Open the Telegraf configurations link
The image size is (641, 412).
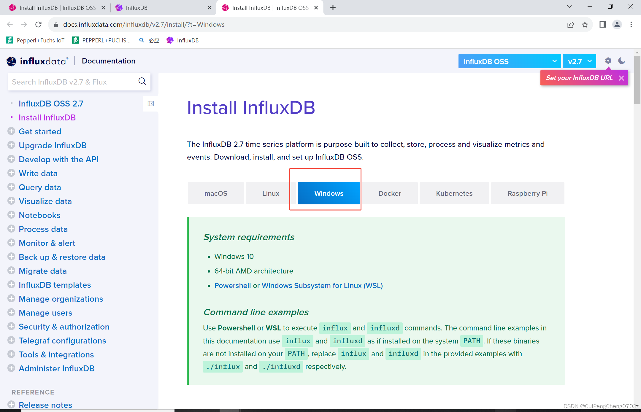tap(62, 341)
